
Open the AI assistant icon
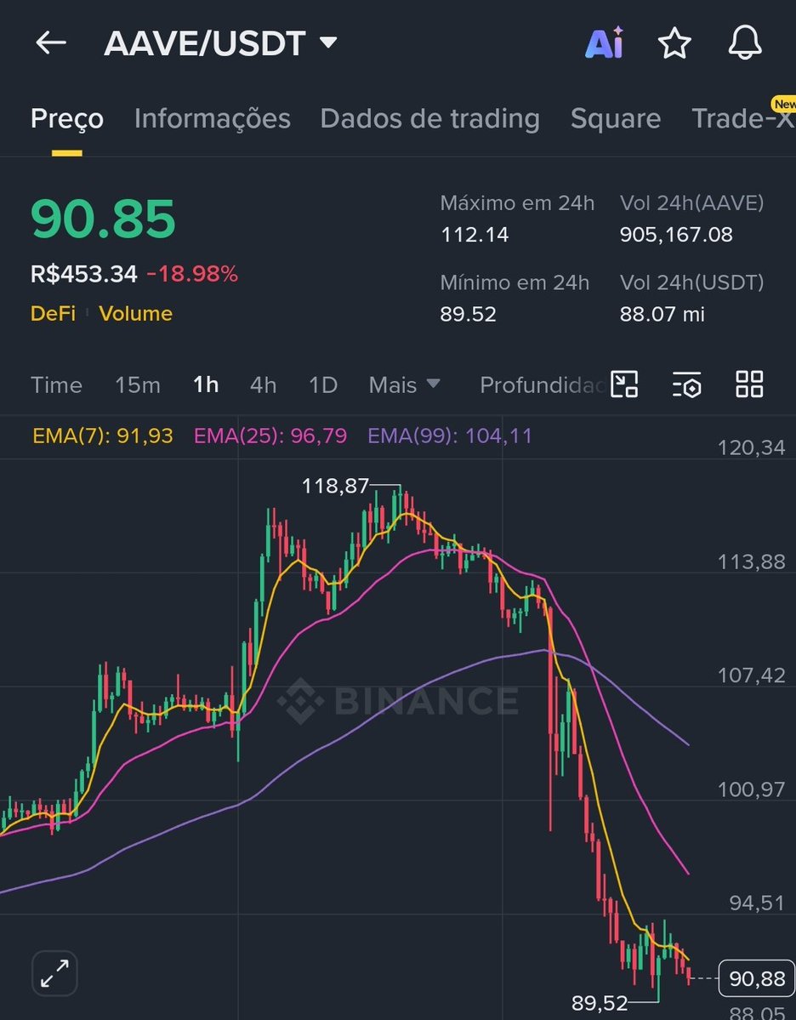[x=604, y=43]
